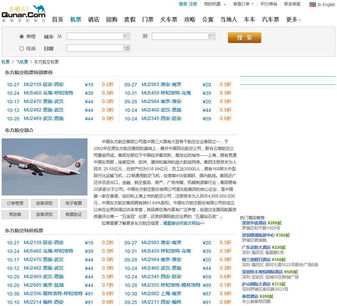Open the 请直接访问官方网站 link
Image resolution: width=337 pixels, height=306 pixels.
[184, 223]
